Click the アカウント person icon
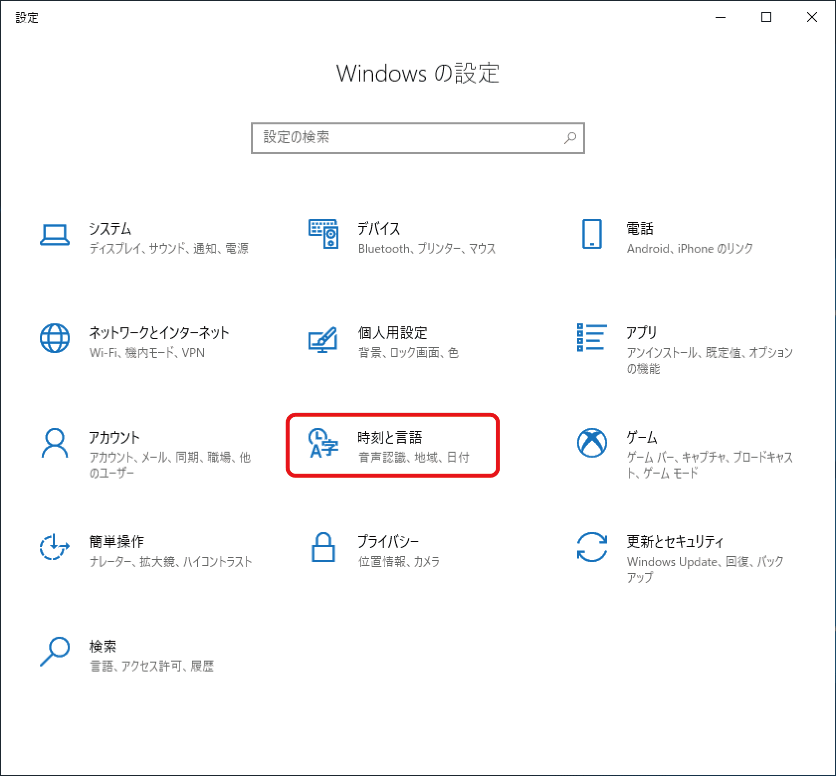Image resolution: width=836 pixels, height=776 pixels. [x=55, y=442]
